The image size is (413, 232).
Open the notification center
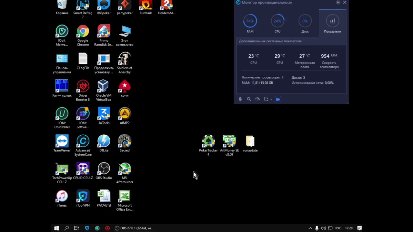(359, 228)
